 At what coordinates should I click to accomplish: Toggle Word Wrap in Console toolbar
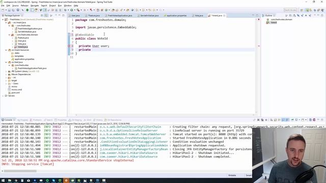click(279, 120)
